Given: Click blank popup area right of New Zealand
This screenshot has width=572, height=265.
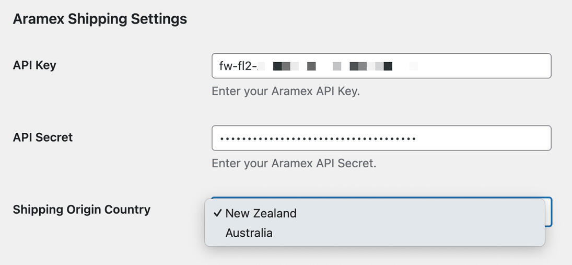Looking at the screenshot, I should coord(418,213).
